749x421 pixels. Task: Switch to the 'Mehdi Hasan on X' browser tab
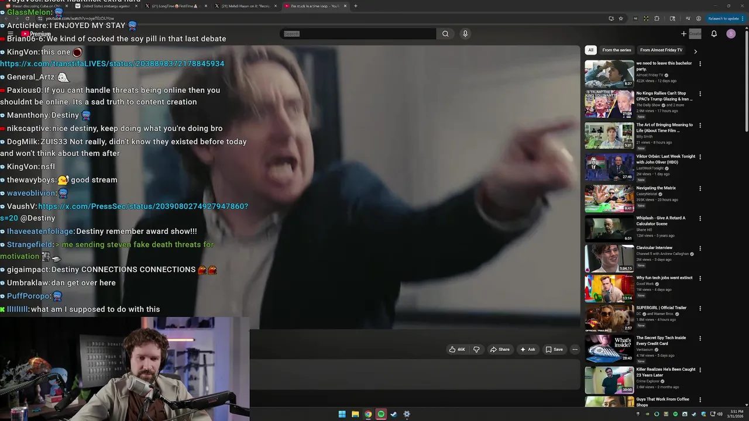tap(245, 6)
